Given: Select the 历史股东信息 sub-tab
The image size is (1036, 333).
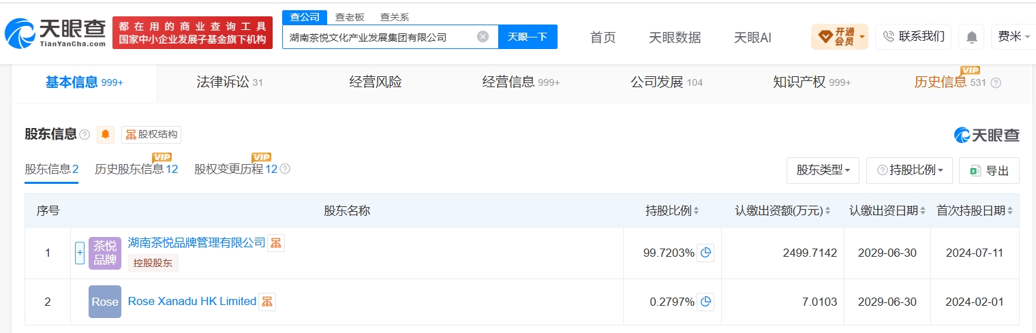Looking at the screenshot, I should click(136, 169).
